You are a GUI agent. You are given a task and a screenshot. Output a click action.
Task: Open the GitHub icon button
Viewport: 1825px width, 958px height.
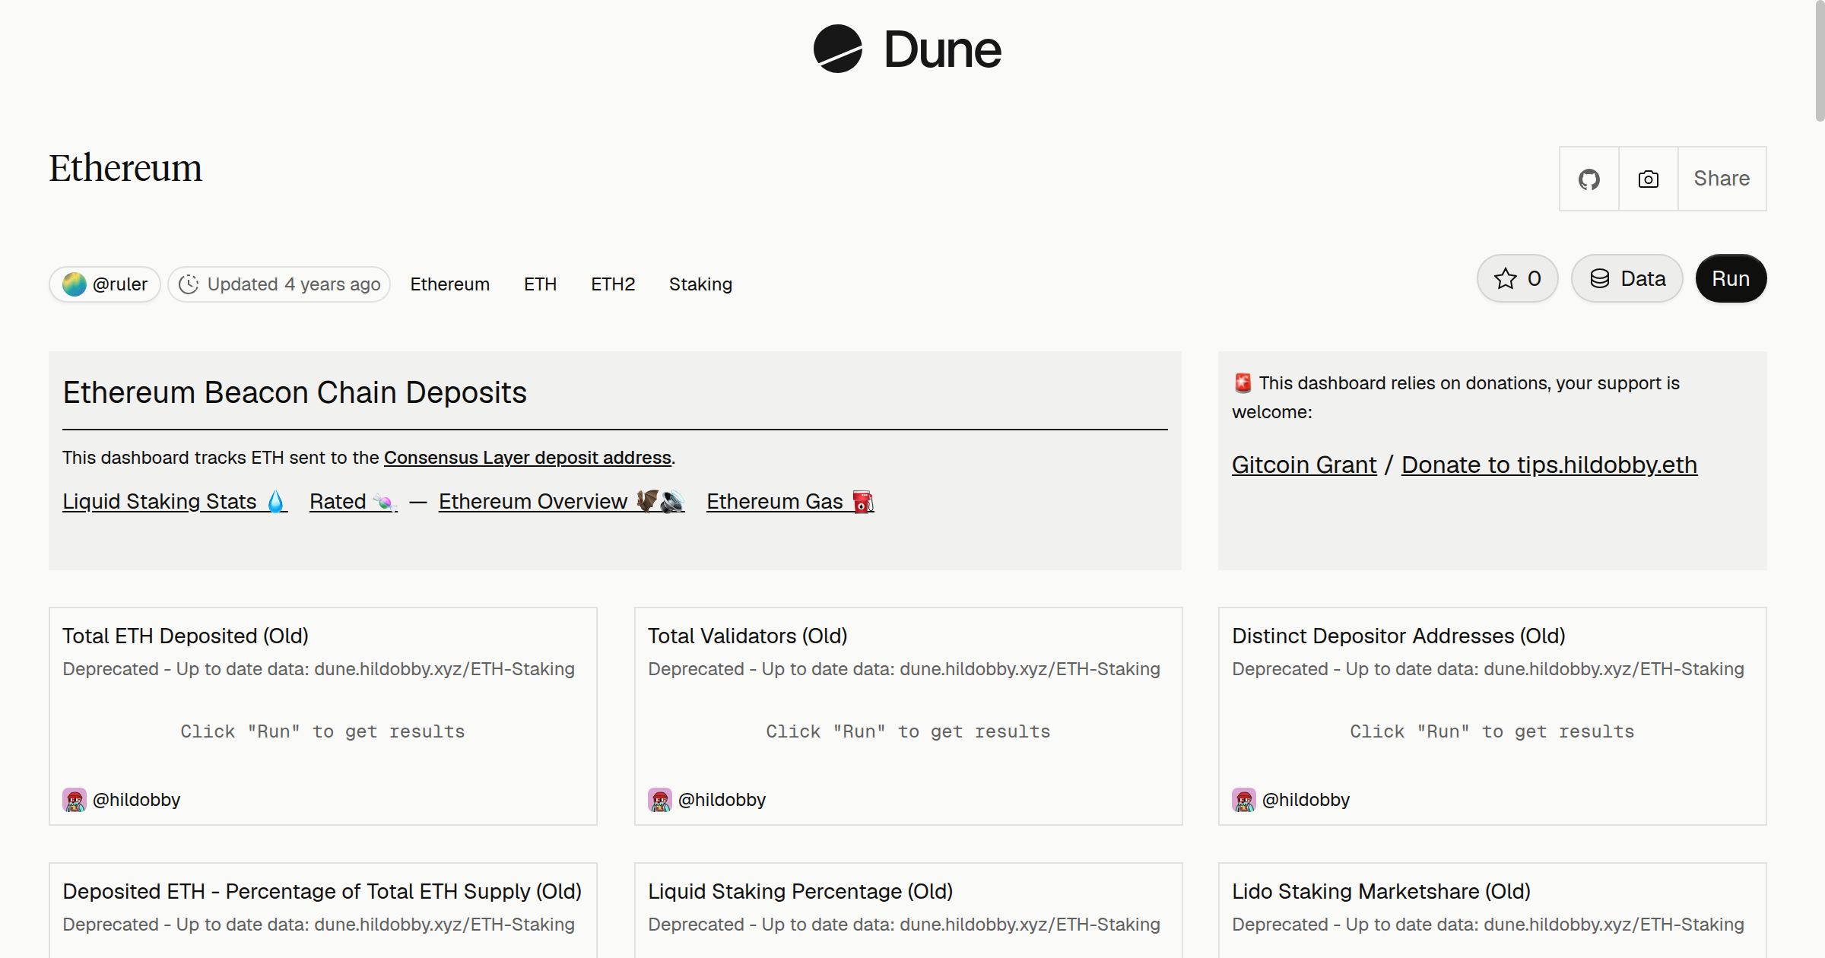click(x=1589, y=179)
